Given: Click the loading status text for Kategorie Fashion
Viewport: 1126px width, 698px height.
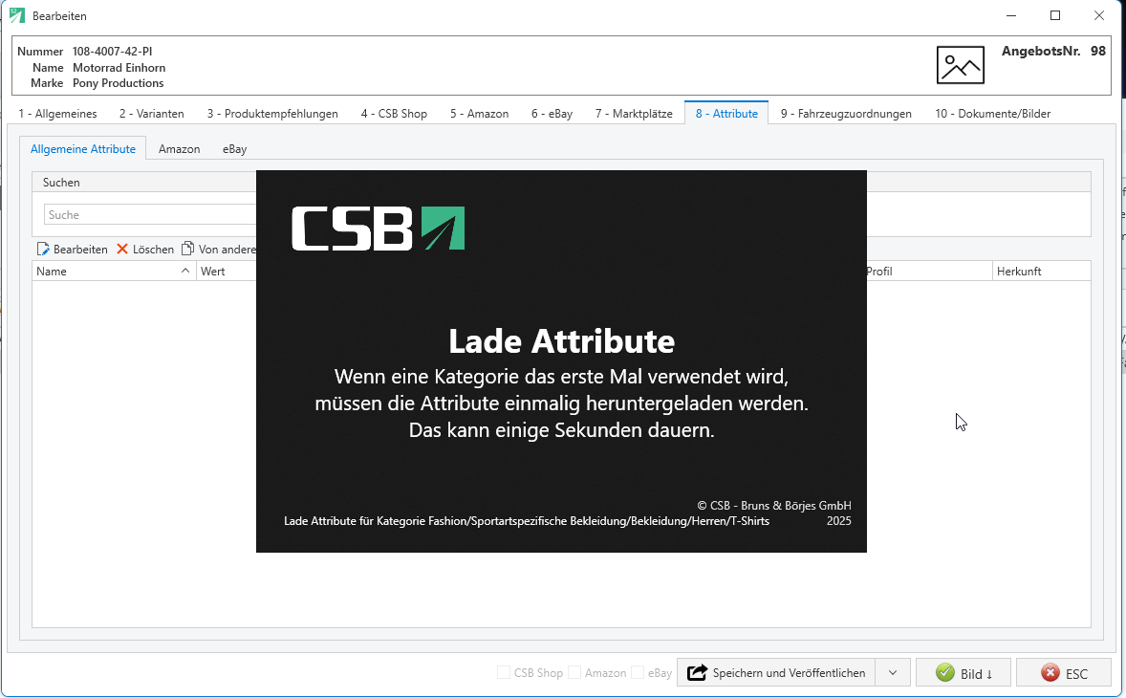Looking at the screenshot, I should click(x=527, y=521).
